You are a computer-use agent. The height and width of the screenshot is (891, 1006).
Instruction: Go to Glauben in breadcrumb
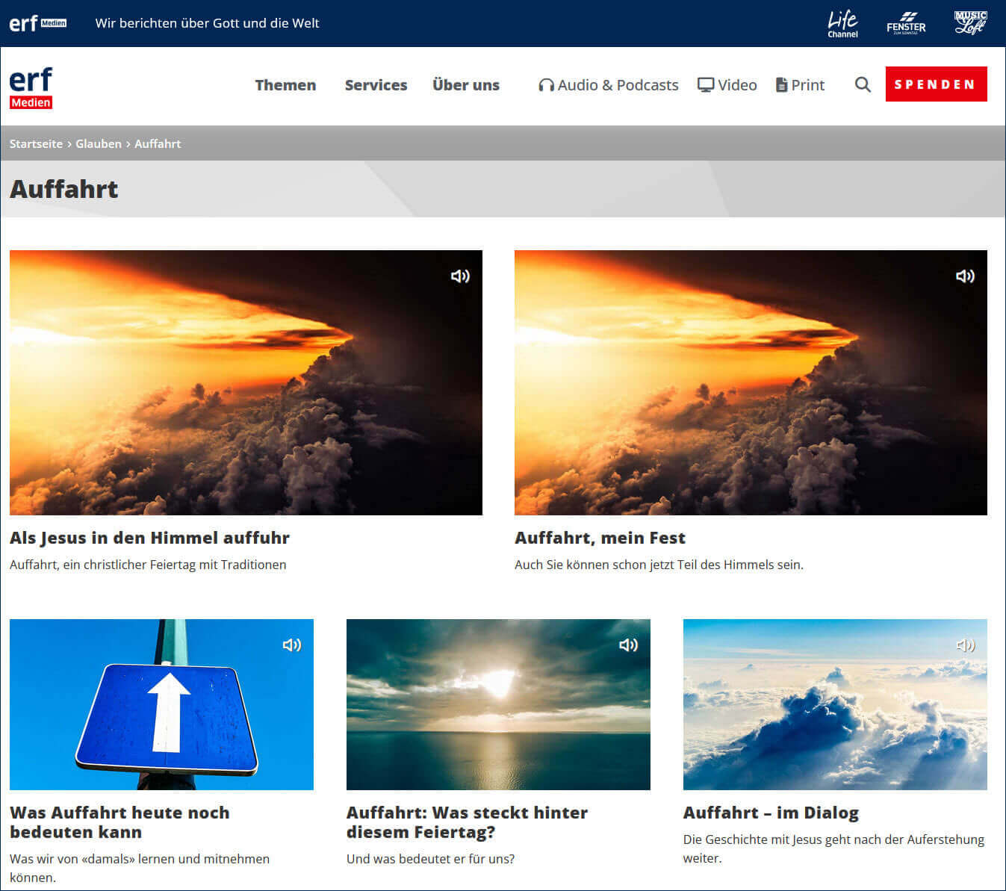[99, 143]
